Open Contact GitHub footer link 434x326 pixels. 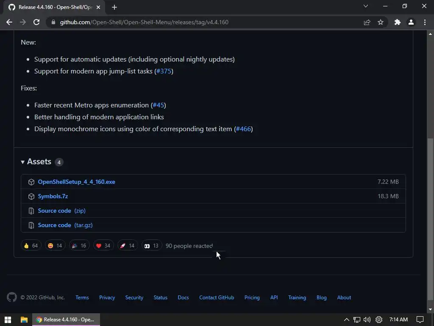coord(217,298)
